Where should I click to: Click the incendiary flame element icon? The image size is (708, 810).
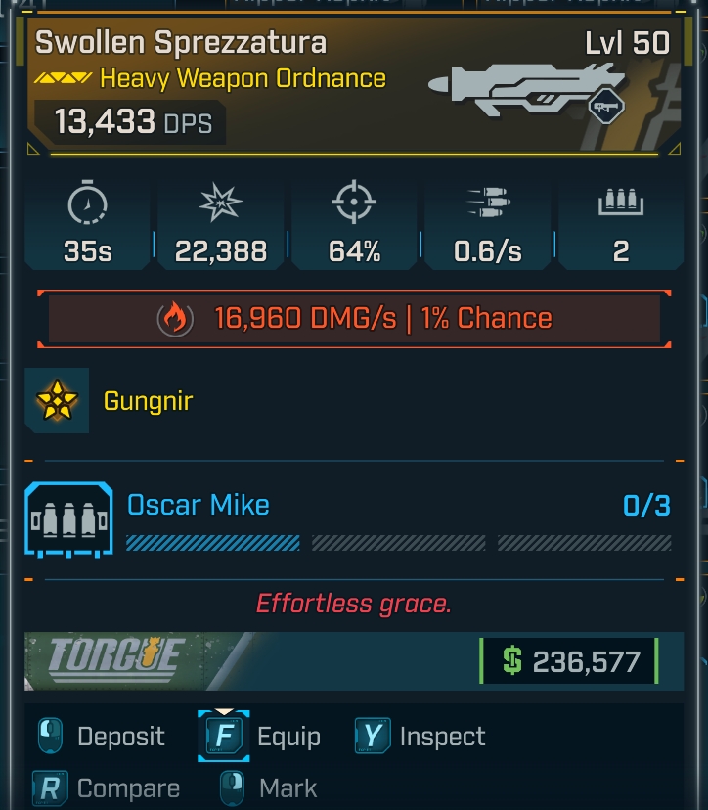point(174,319)
